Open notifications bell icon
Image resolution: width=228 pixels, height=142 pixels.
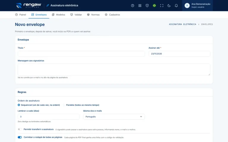point(176,6)
